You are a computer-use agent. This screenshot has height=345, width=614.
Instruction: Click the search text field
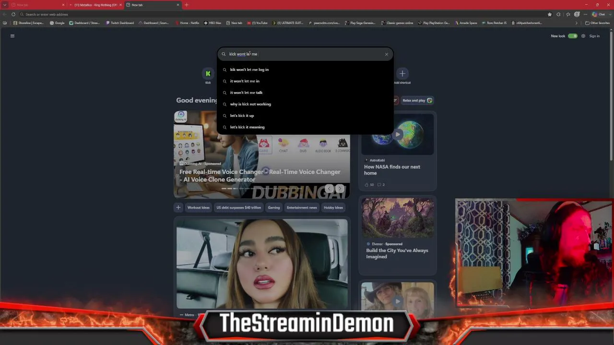pyautogui.click(x=305, y=54)
